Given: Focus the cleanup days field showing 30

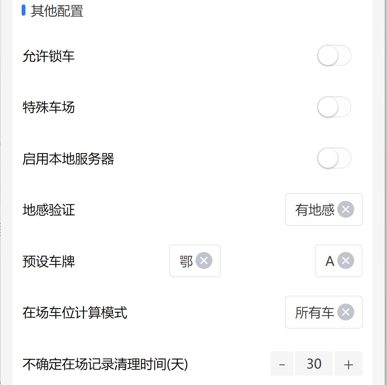Looking at the screenshot, I should point(314,364).
